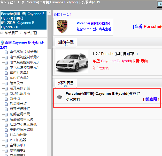Click the 当前:Cayenne E-Hybrid-2.0T root node
The width and height of the screenshot is (162, 156).
pyautogui.click(x=22, y=45)
